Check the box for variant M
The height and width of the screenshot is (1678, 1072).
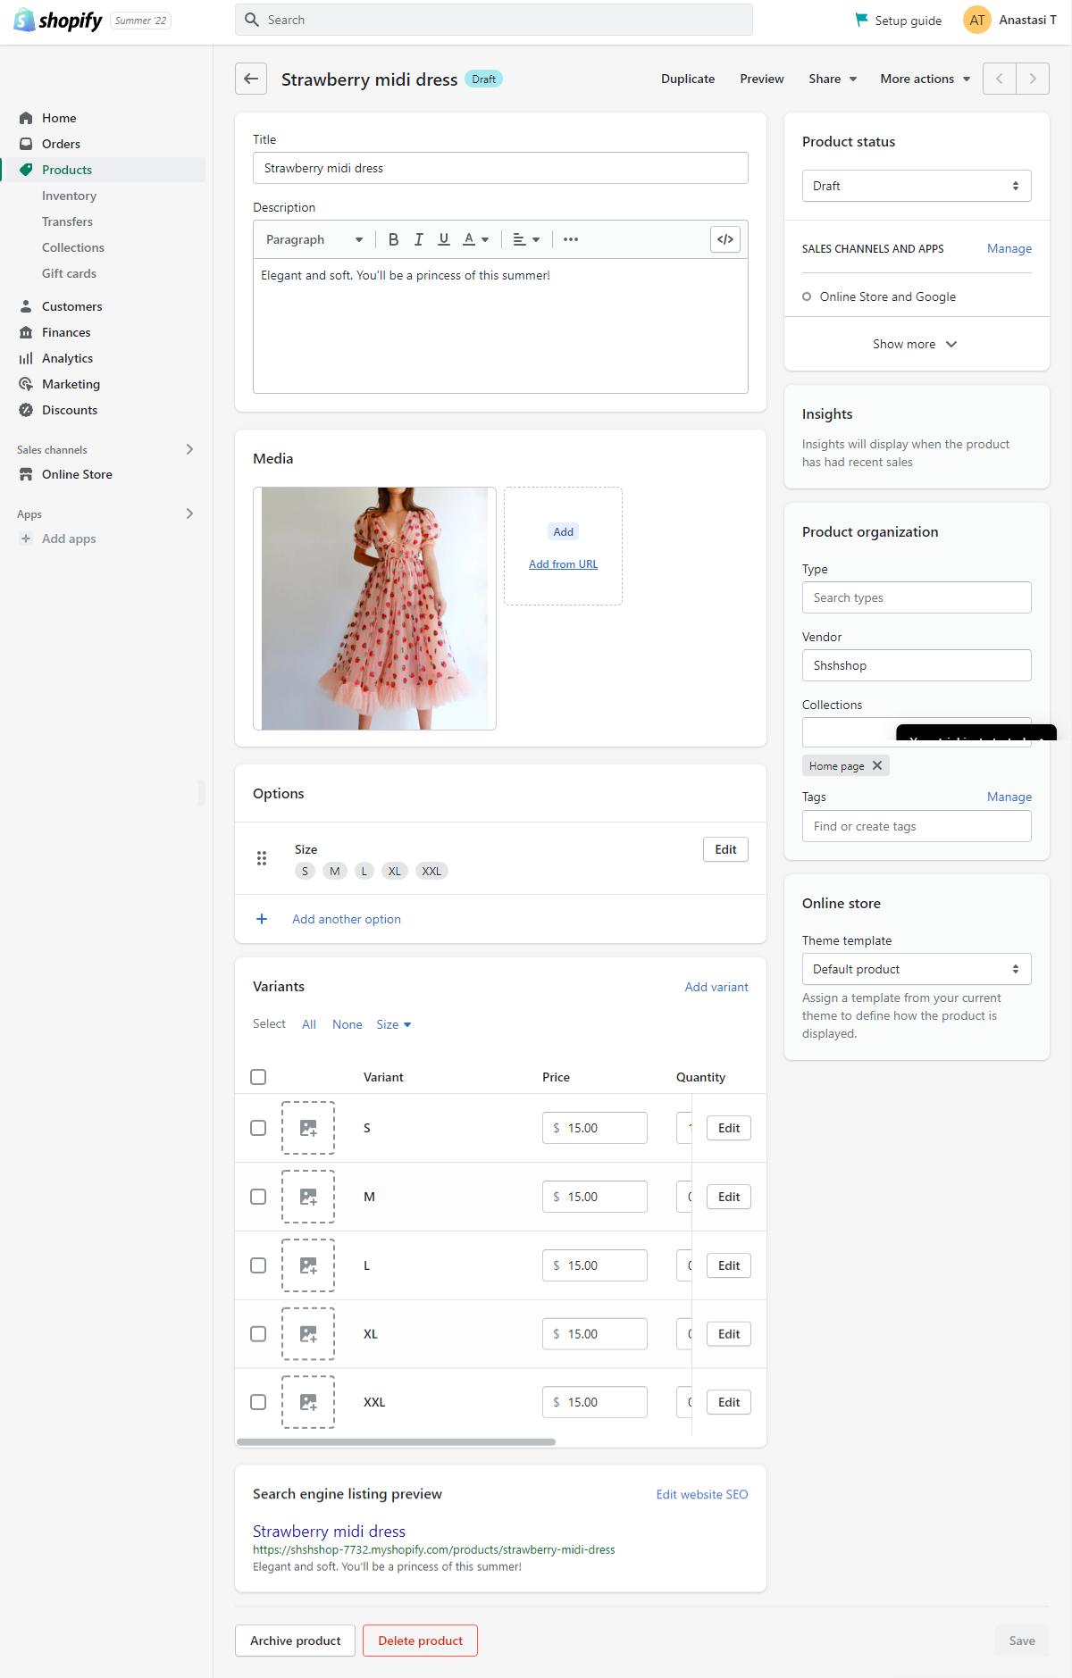click(258, 1197)
